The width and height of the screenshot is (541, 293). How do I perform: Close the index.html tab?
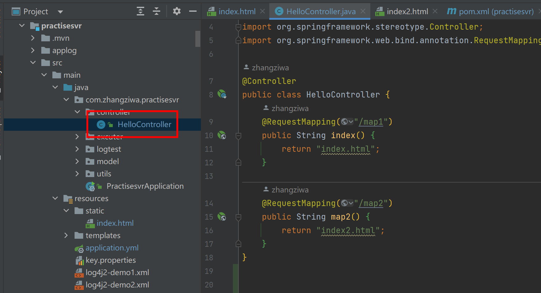[x=262, y=11]
